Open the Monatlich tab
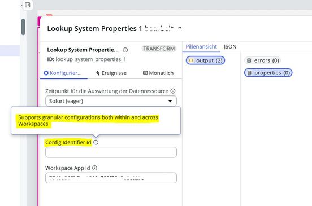312x206 pixels. pos(158,73)
